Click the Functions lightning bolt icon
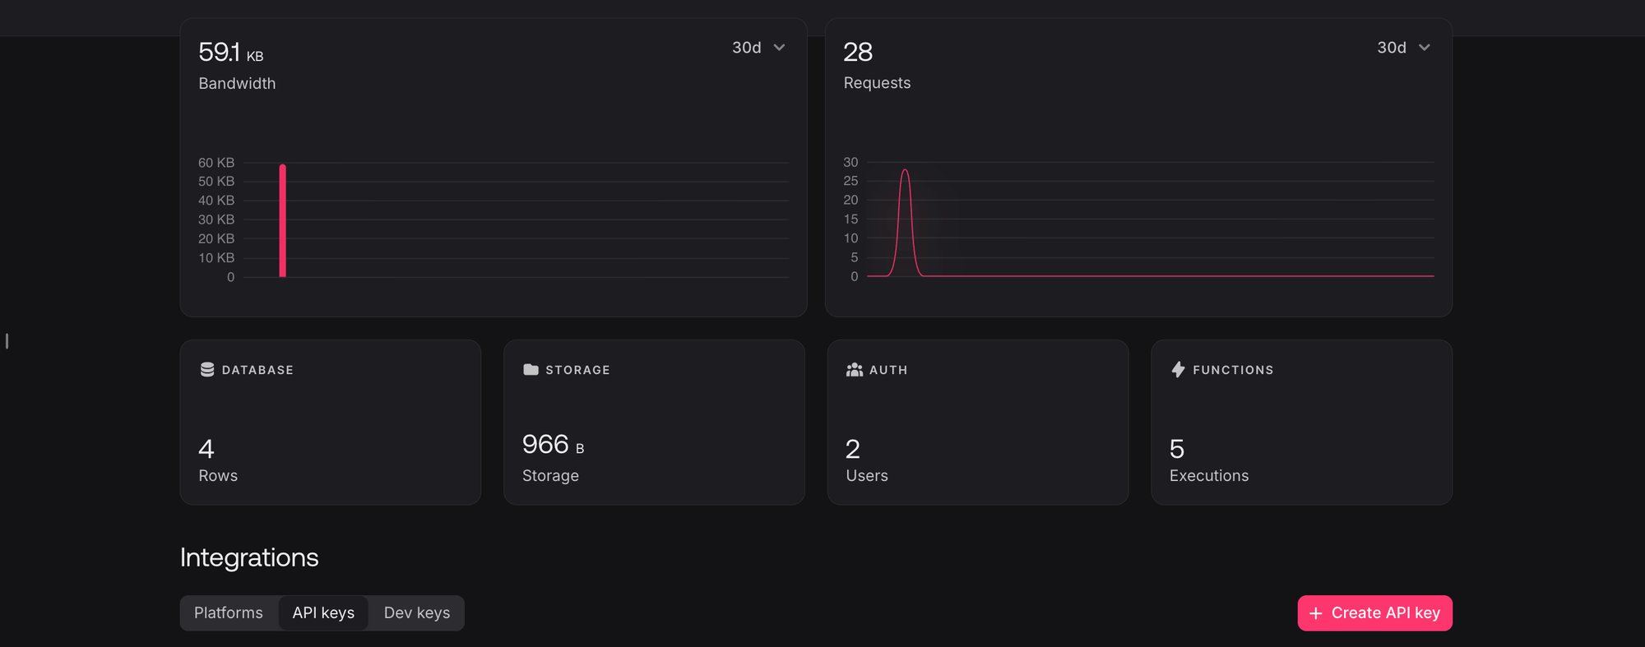 [x=1178, y=370]
